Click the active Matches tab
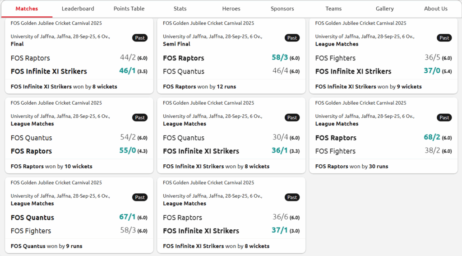 27,9
